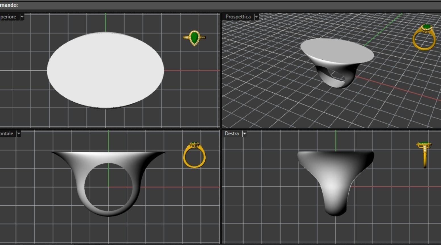Open the Frontale viewport dropdown arrow
This screenshot has height=245, width=441.
pyautogui.click(x=19, y=134)
